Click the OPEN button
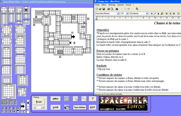Viewport: 181px width, 116px height. pos(56,99)
